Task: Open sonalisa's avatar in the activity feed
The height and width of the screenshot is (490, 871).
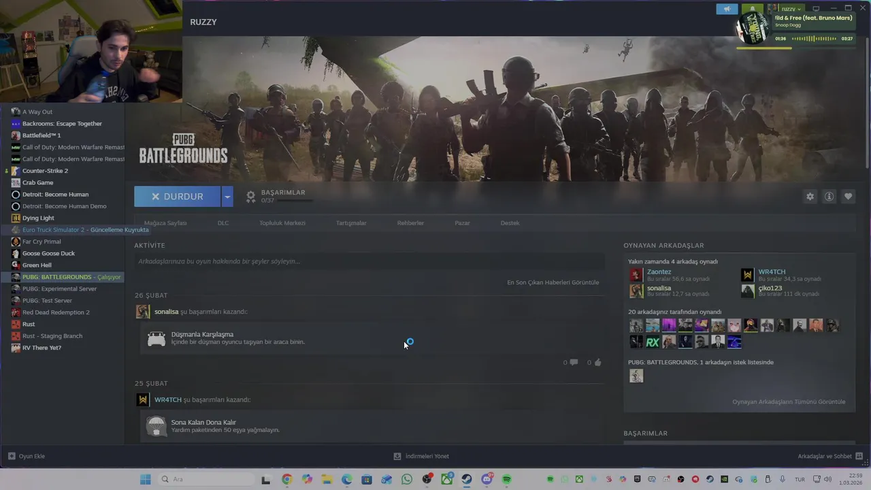Action: [143, 312]
